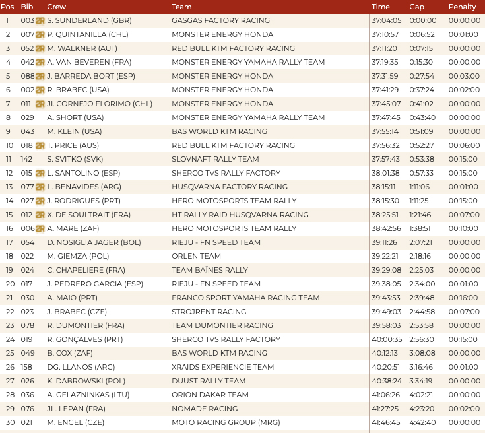485x433 pixels.
Task: Click the 2R badge next to L. Benavides
Action: tap(40, 187)
